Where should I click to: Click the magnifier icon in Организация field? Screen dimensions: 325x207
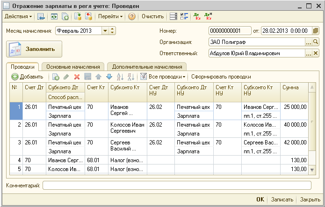point(316,42)
